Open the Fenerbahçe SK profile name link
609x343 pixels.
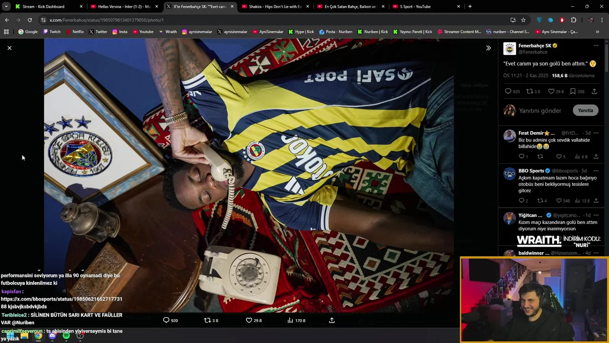point(535,46)
